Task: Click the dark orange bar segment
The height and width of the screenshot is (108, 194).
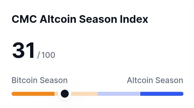Action: point(33,94)
